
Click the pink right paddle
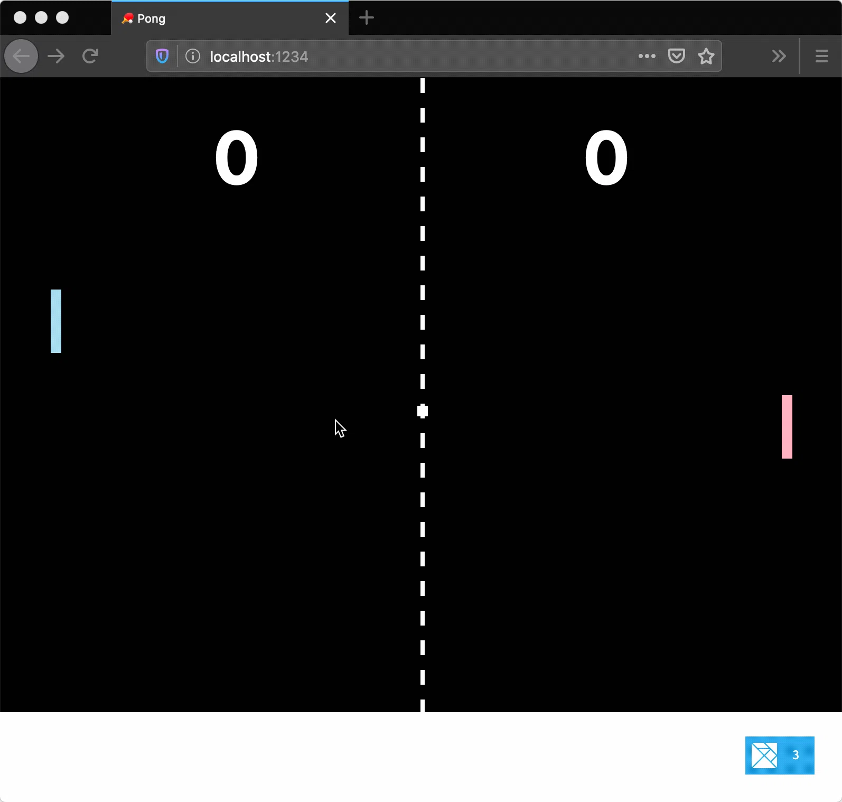pos(787,427)
